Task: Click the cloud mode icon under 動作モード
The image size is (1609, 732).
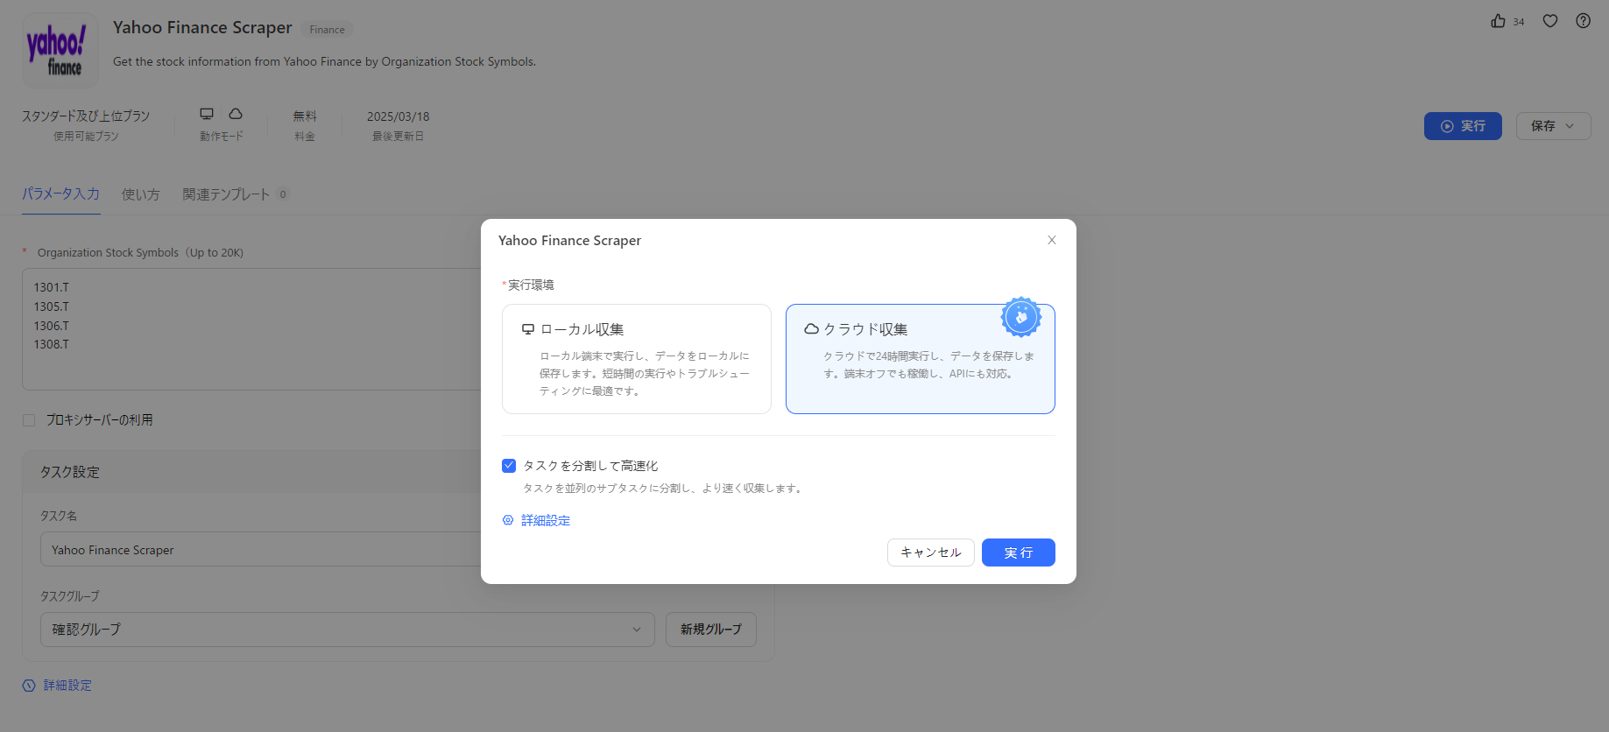Action: click(236, 114)
